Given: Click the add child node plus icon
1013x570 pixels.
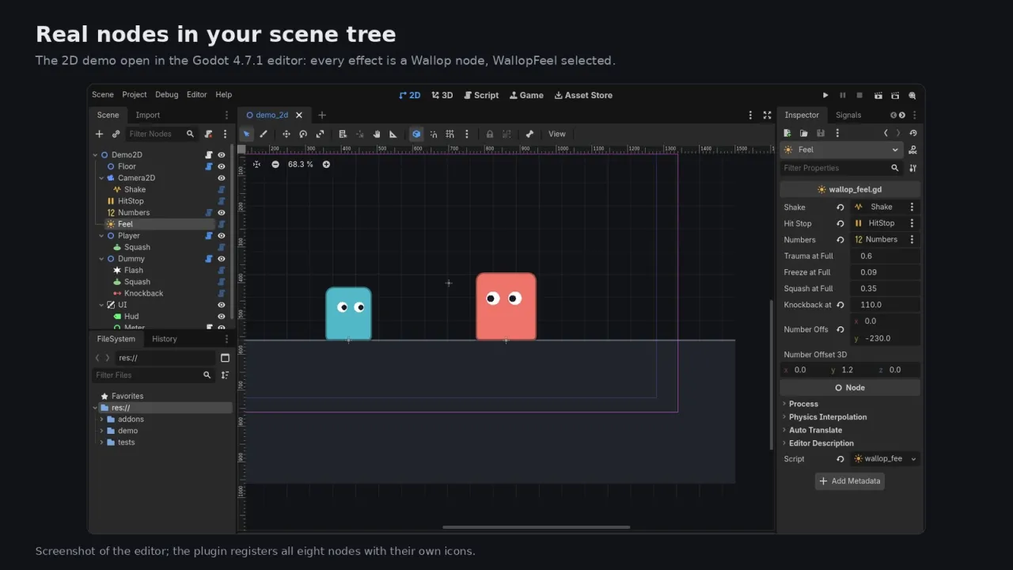Looking at the screenshot, I should [99, 134].
